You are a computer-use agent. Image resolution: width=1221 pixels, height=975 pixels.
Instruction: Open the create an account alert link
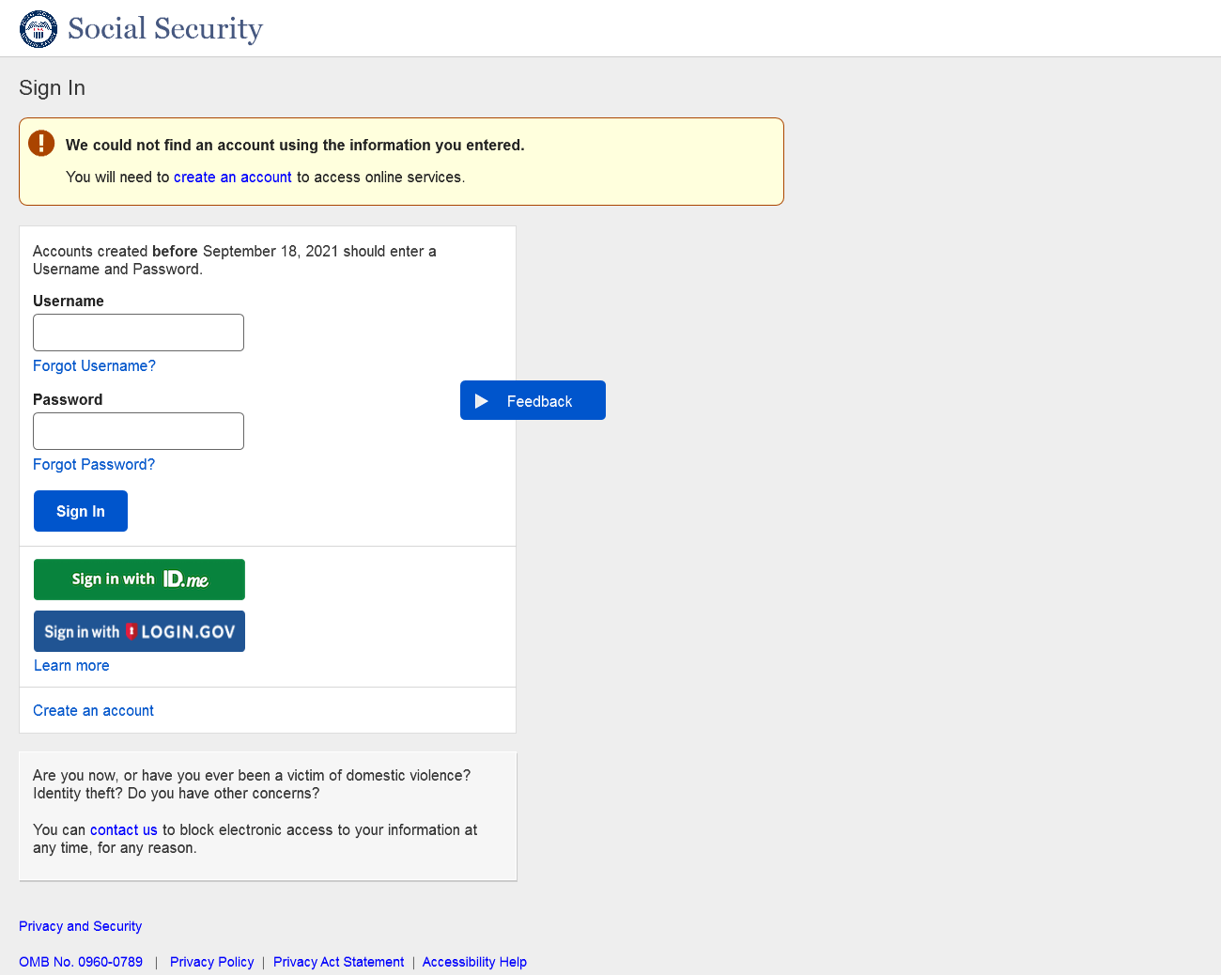[x=233, y=178]
